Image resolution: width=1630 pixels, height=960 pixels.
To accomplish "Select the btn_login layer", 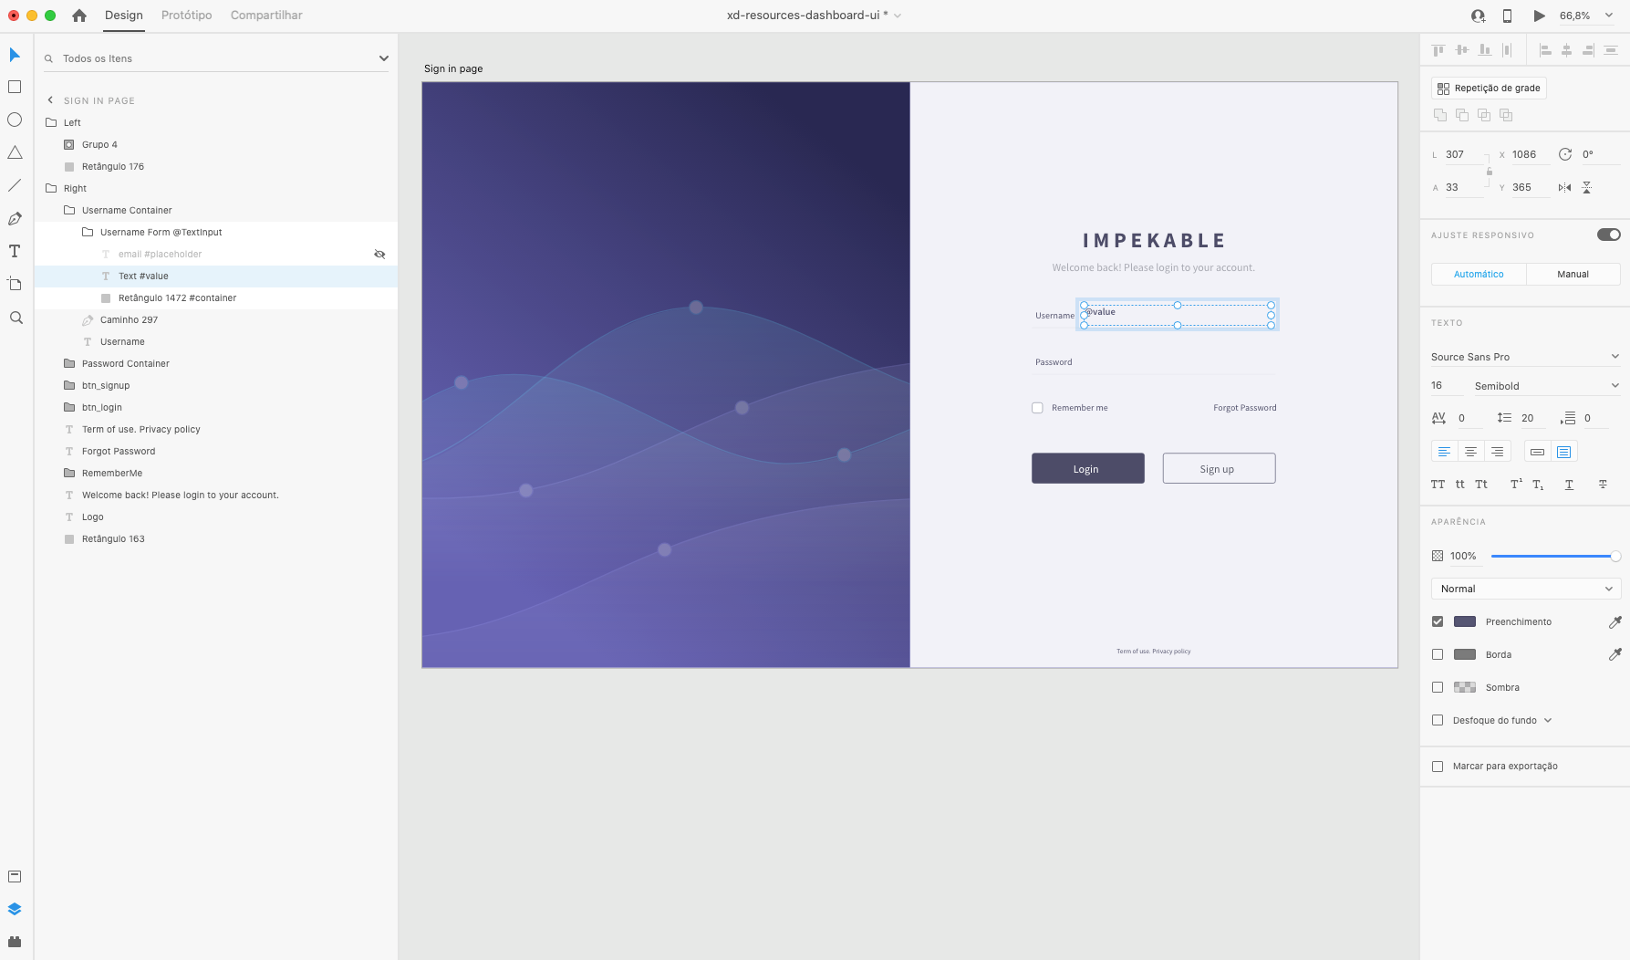I will tap(216, 407).
